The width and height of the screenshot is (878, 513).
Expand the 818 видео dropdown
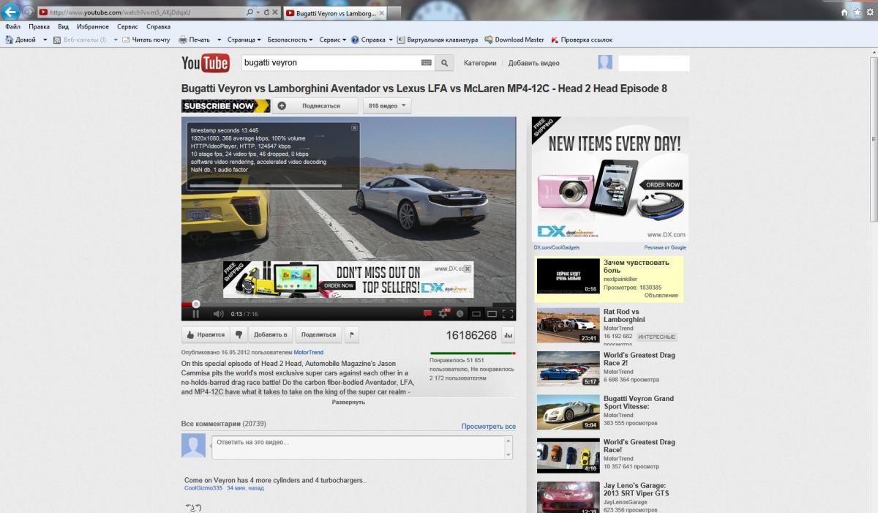pos(387,106)
